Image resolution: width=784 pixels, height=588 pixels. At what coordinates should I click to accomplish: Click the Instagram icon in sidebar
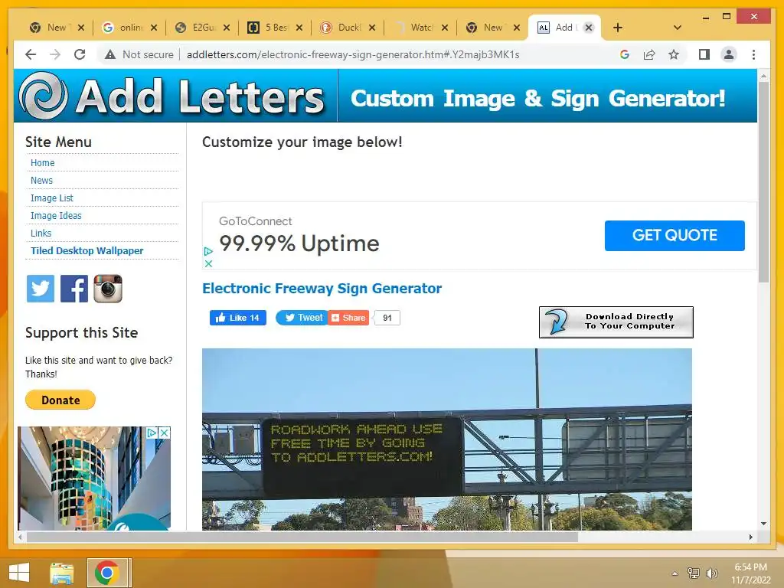click(108, 289)
